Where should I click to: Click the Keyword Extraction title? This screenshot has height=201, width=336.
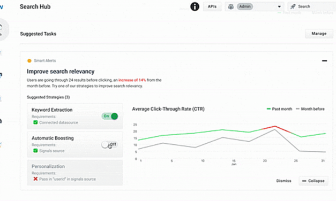tap(52, 110)
